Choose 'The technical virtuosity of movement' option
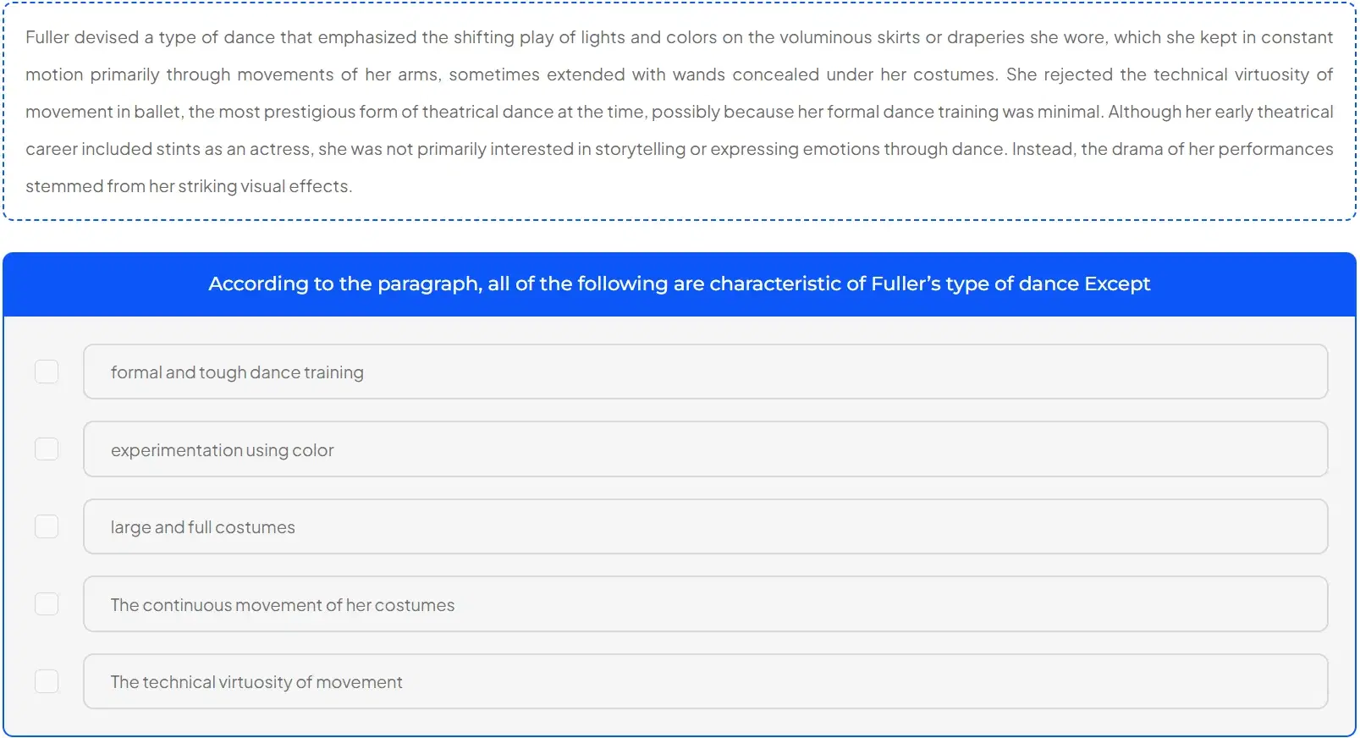This screenshot has width=1360, height=738. pyautogui.click(x=705, y=682)
